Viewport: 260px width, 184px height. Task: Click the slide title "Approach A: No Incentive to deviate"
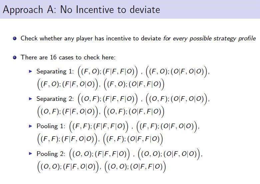coord(81,9)
